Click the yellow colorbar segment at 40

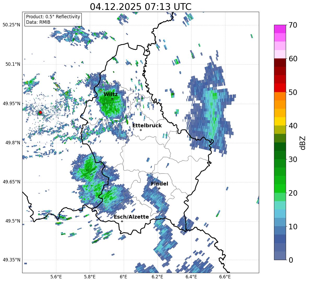click(280, 121)
